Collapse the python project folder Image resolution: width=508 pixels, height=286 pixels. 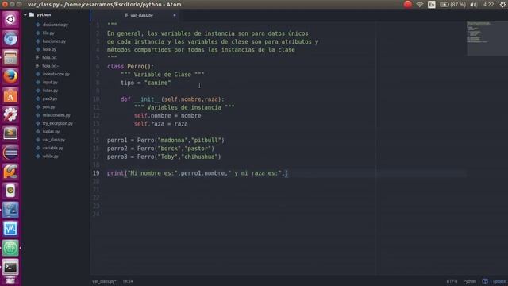[x=25, y=14]
